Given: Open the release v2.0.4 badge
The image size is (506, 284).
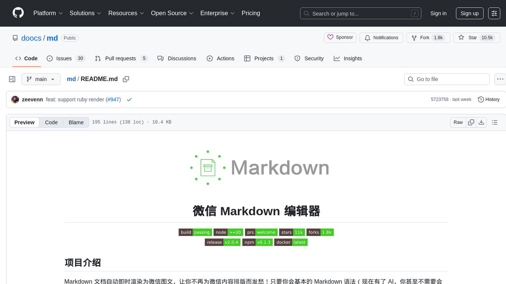Looking at the screenshot, I should coord(222,242).
